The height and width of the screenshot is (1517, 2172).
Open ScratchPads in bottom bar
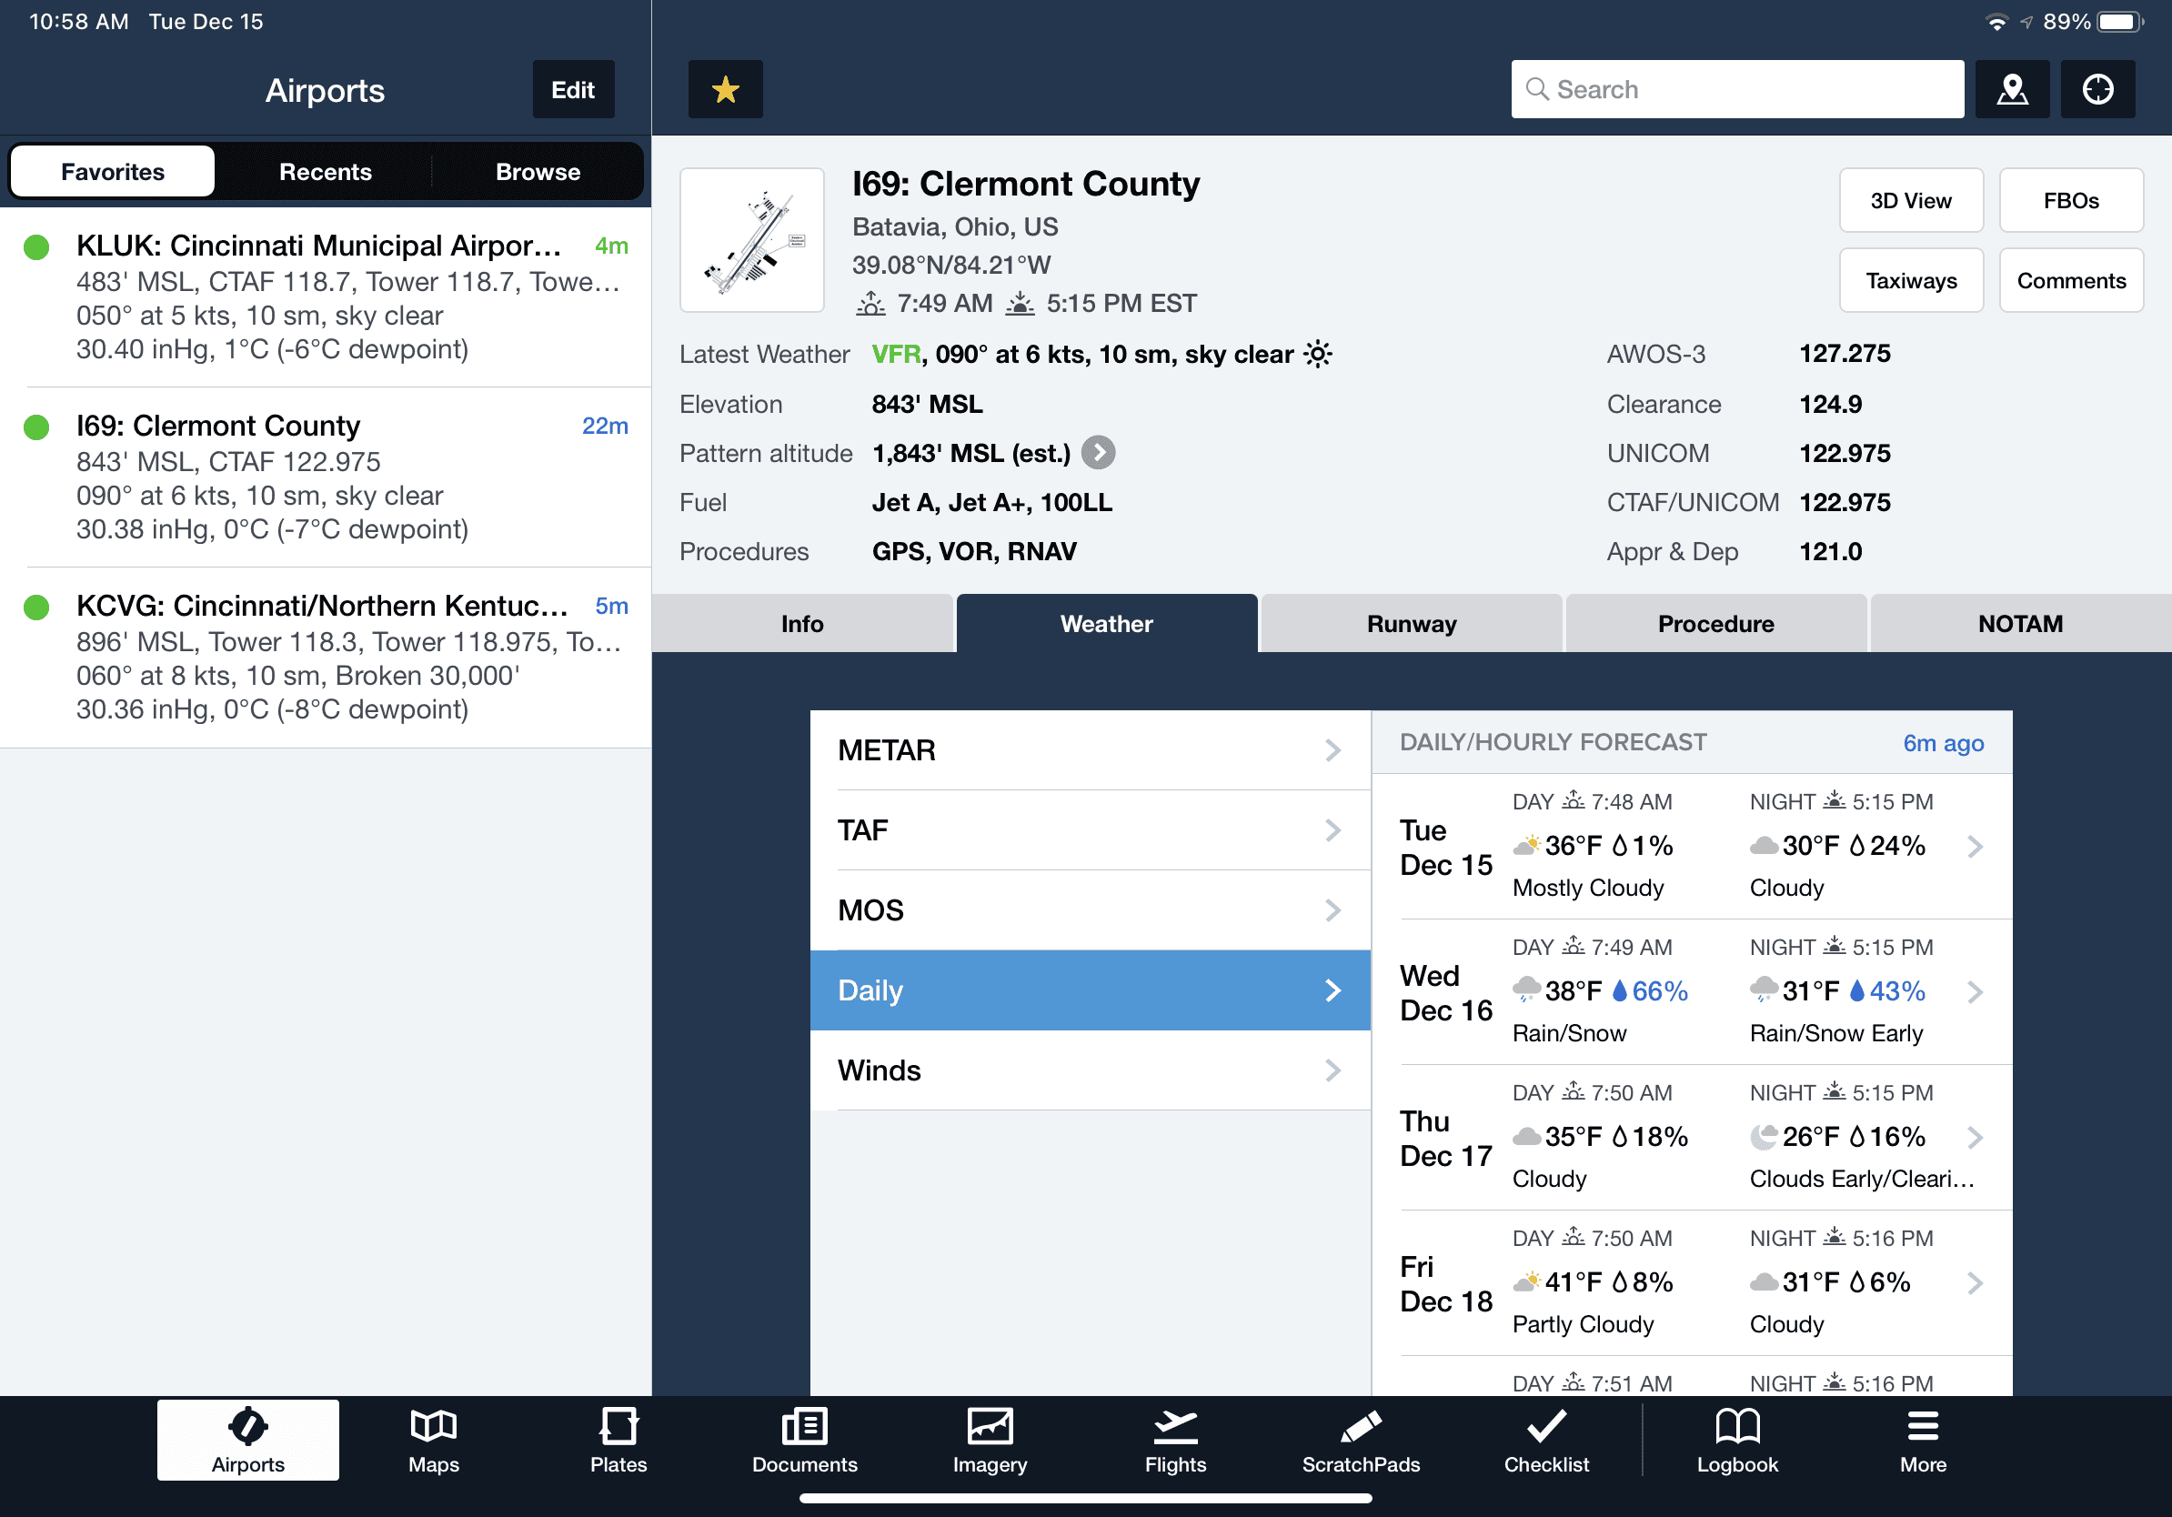[x=1361, y=1440]
